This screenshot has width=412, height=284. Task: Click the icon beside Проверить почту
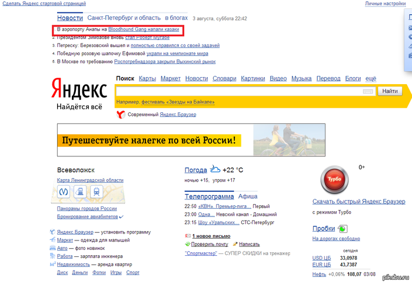point(188,244)
